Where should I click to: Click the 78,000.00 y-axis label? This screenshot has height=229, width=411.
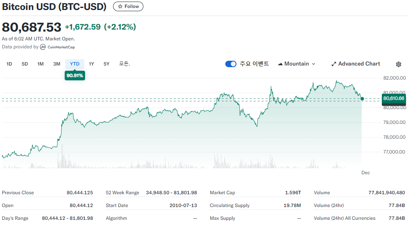[394, 137]
